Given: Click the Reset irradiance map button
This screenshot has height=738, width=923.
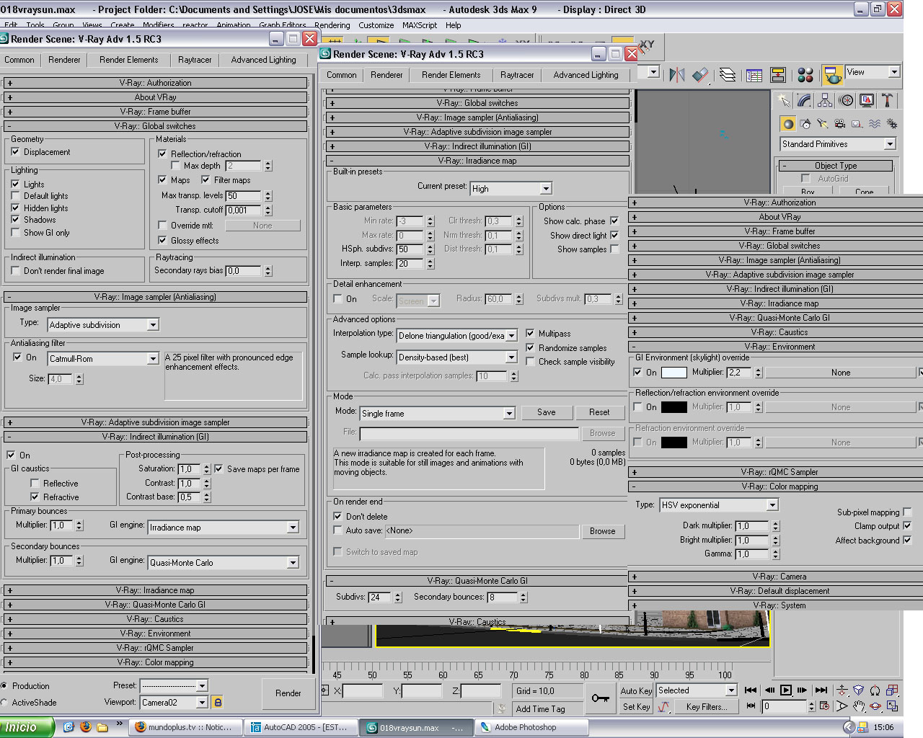Looking at the screenshot, I should point(599,412).
